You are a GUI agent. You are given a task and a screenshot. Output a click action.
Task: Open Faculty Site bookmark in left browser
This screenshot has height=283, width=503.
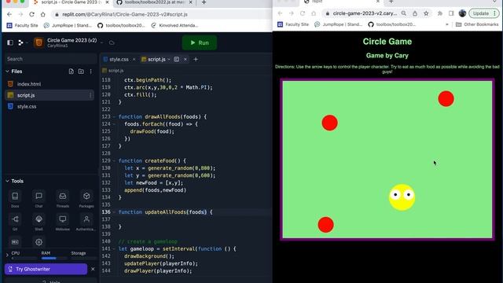point(22,25)
